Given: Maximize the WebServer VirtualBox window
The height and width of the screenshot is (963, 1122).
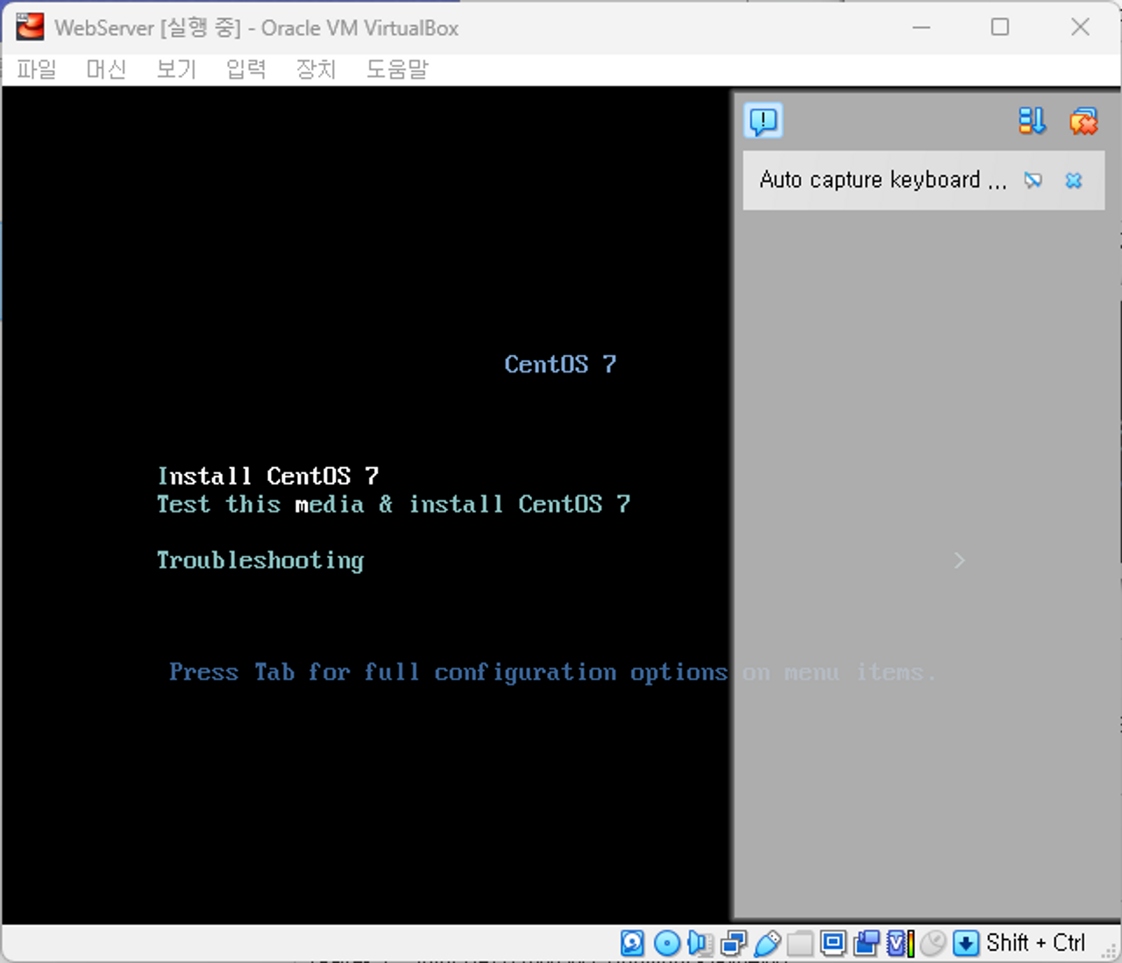Looking at the screenshot, I should [1000, 27].
